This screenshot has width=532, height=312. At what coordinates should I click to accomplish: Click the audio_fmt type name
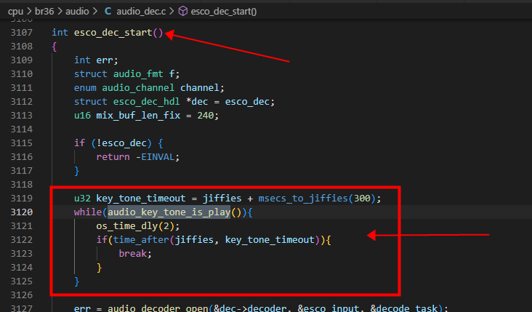138,74
